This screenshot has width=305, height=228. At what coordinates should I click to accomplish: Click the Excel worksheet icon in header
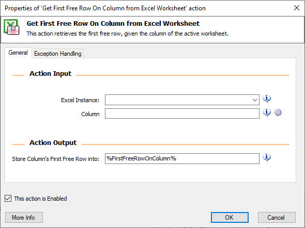[x=11, y=27]
